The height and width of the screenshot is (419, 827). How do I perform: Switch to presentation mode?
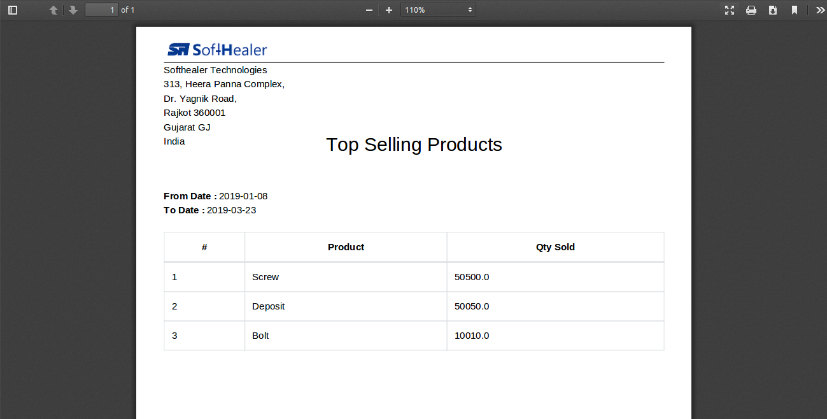730,10
